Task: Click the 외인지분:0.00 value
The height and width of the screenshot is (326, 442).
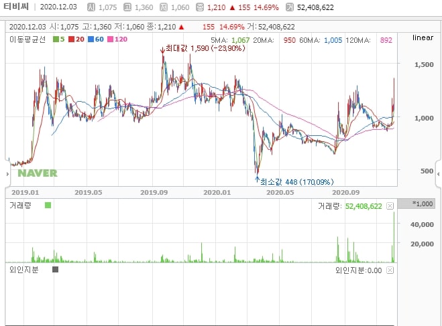Action: [359, 270]
